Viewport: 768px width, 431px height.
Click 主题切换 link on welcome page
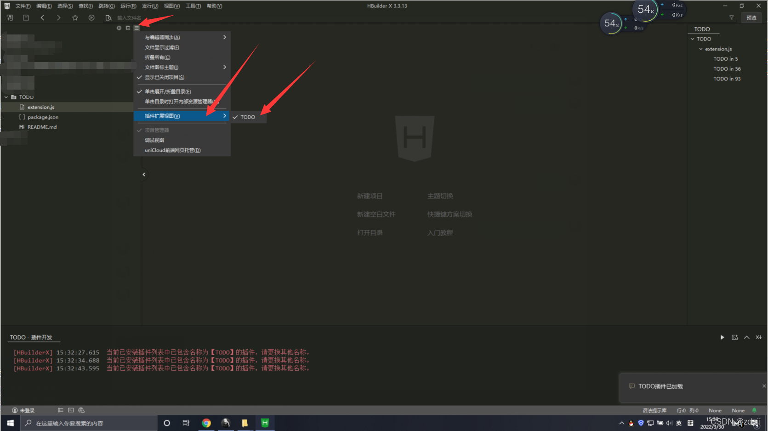(440, 196)
